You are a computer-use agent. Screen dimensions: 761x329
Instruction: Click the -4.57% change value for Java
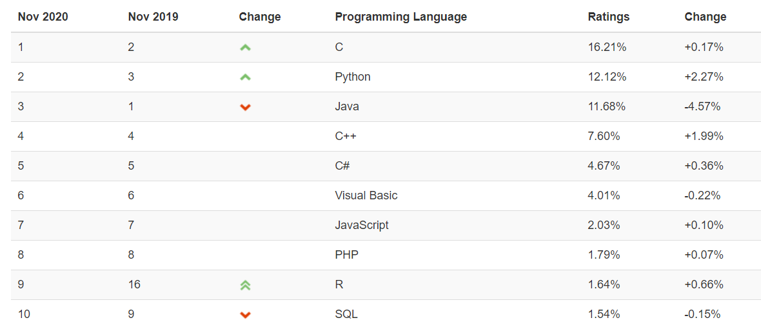point(702,106)
